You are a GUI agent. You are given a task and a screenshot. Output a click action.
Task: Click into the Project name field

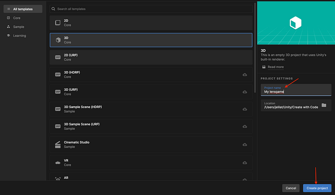[x=296, y=90]
